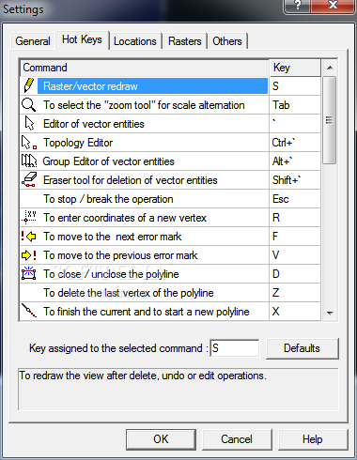Click the Topology Editor arrow icon
The image size is (357, 460).
pos(29,143)
